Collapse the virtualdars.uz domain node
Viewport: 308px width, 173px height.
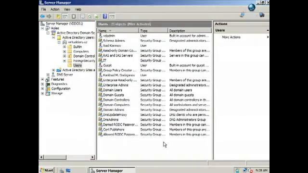click(x=59, y=42)
